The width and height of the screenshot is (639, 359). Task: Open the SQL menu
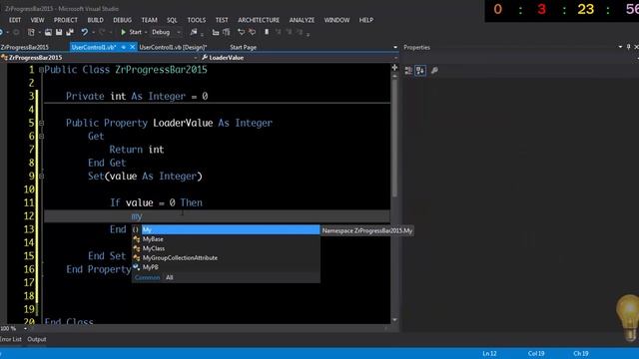click(172, 20)
